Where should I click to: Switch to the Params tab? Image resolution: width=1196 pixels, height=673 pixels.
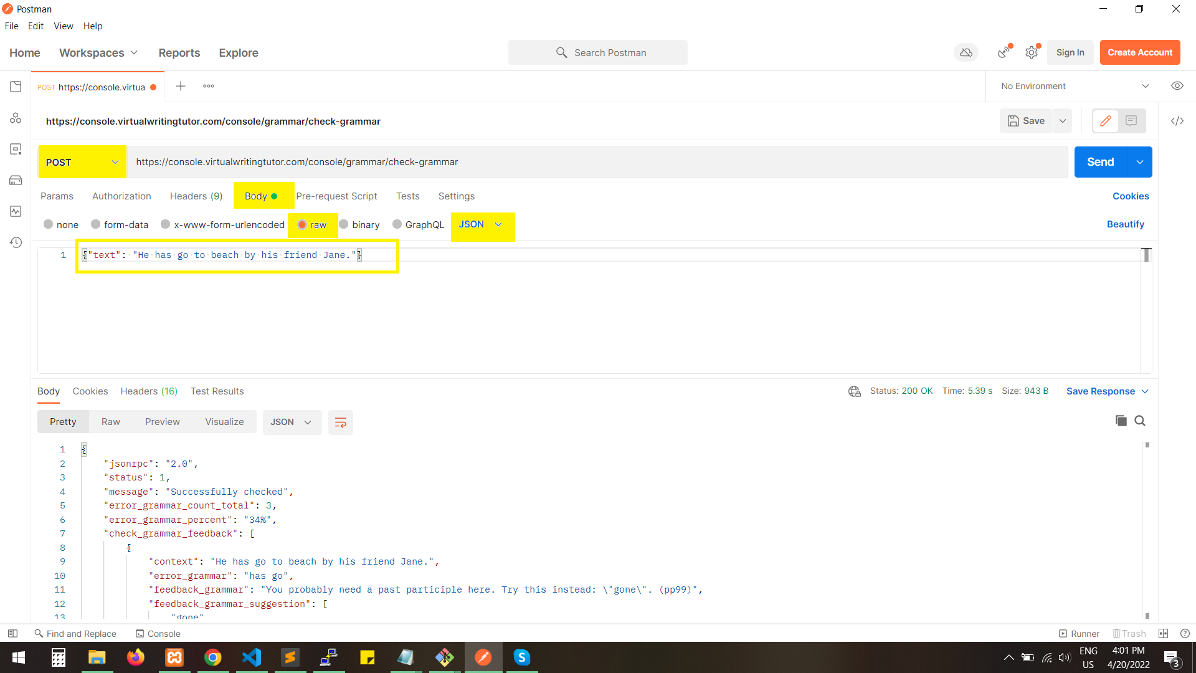[x=57, y=196]
